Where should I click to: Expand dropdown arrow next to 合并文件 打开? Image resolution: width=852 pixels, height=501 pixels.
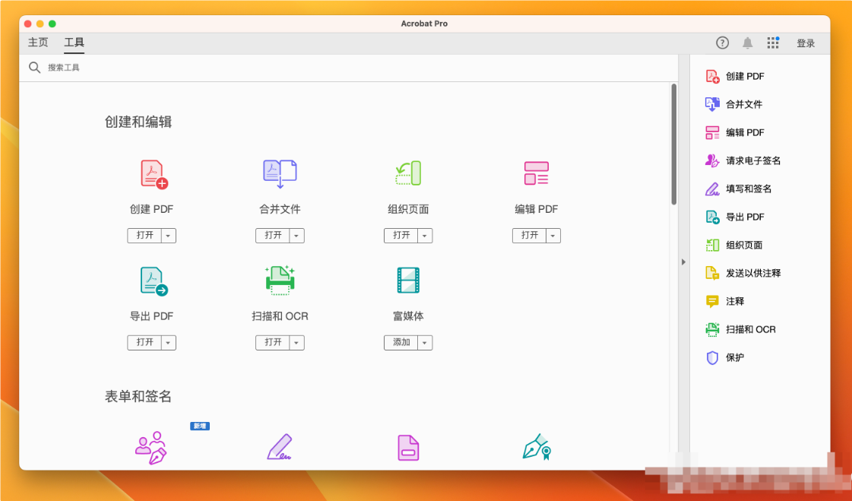296,236
